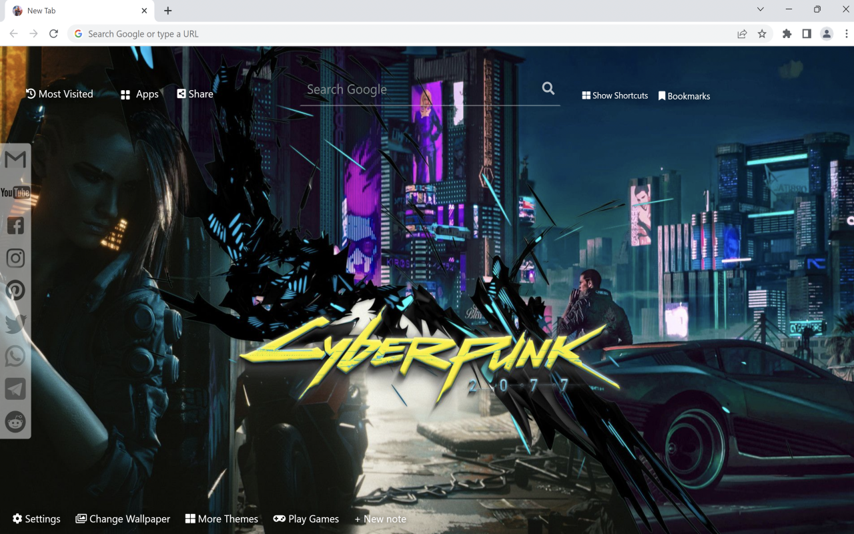This screenshot has height=534, width=854.
Task: Open YouTube from the sidebar
Action: [15, 193]
